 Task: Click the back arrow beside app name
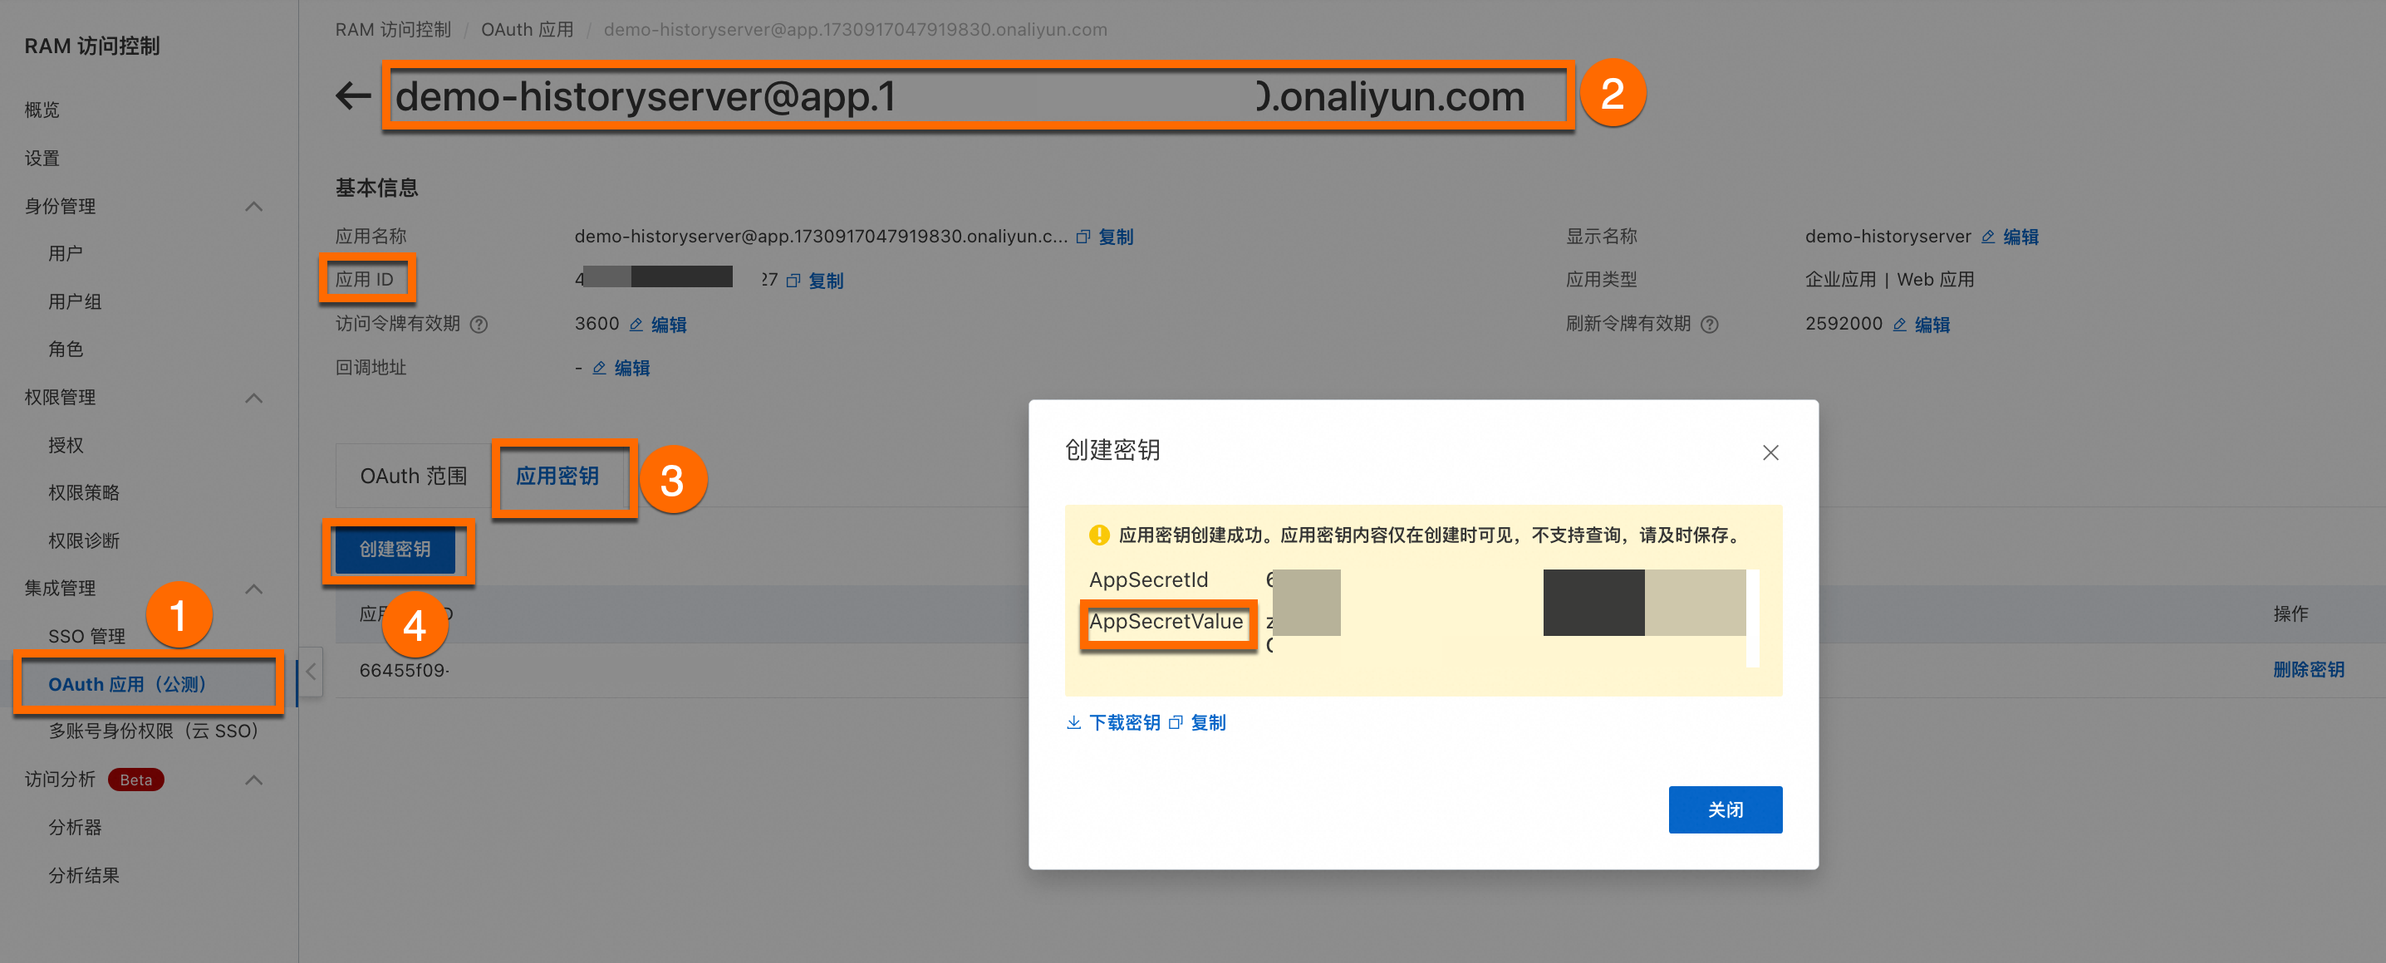tap(353, 95)
